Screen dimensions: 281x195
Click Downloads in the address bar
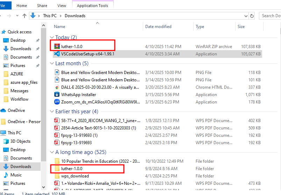[75, 16]
